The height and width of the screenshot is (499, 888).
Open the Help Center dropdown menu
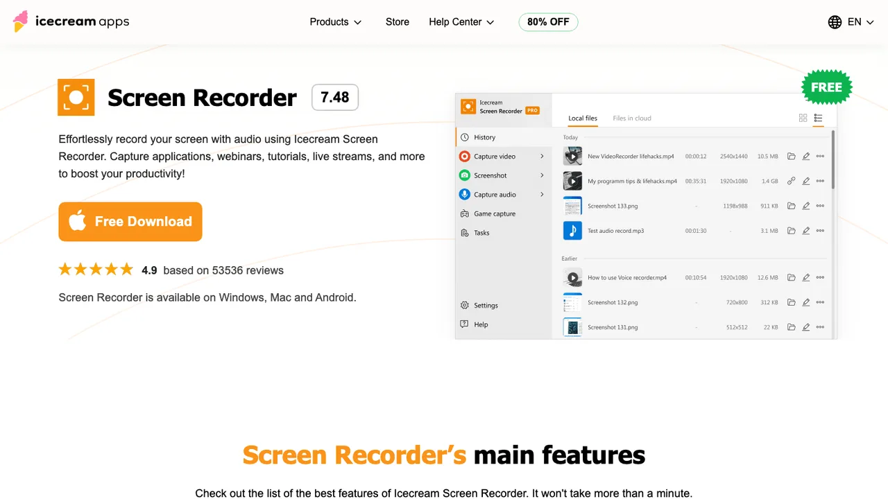click(461, 22)
